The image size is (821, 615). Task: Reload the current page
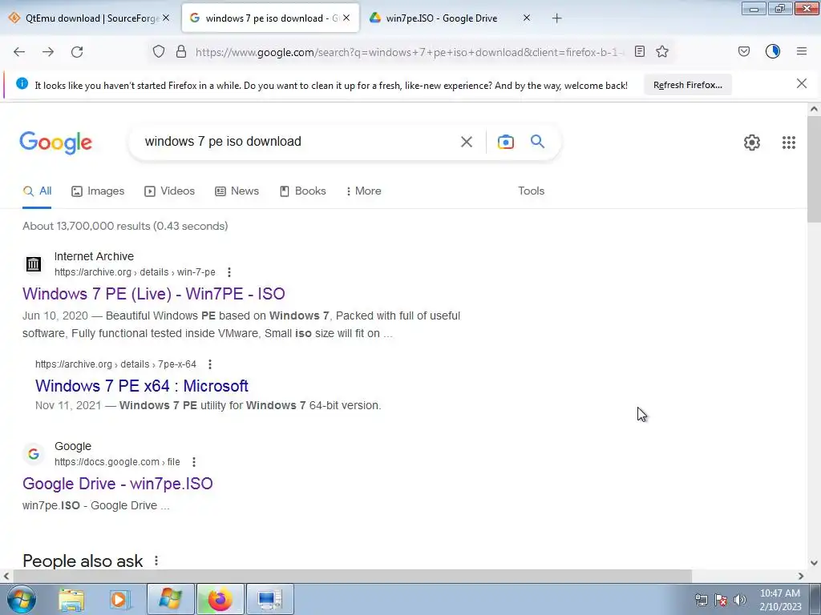click(77, 51)
